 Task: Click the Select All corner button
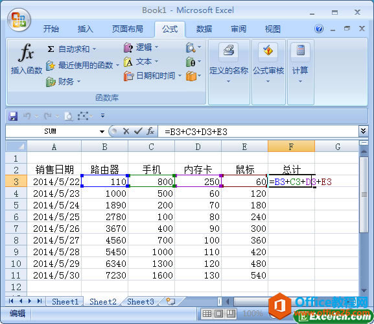pos(16,146)
